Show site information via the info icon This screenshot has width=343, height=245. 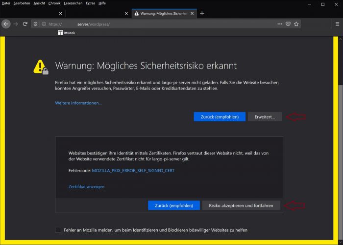click(x=44, y=24)
